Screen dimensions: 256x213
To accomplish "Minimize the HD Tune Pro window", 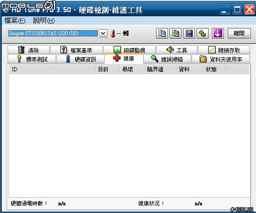I will 224,9.
